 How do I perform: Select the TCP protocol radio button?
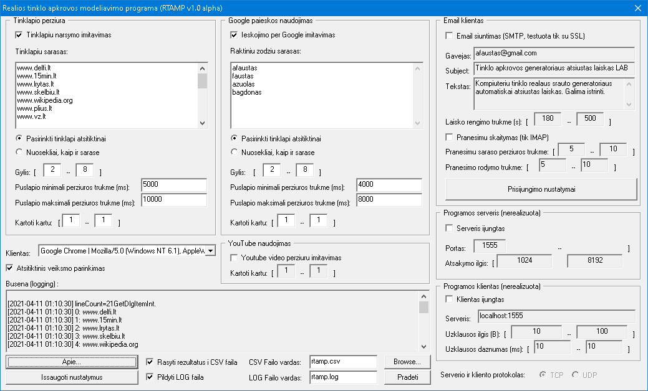543,375
